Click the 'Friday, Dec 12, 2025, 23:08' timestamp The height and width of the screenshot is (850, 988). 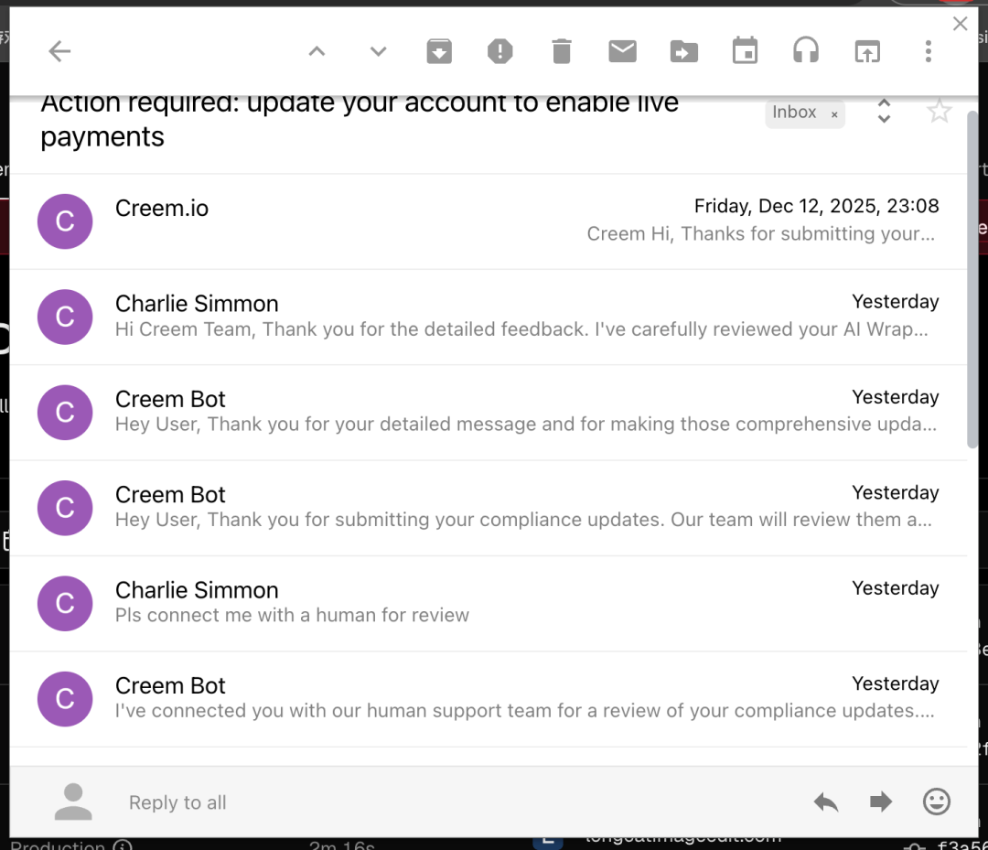click(816, 206)
